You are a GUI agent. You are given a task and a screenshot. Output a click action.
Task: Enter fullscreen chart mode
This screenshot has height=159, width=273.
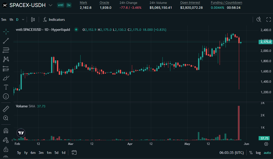(269, 20)
